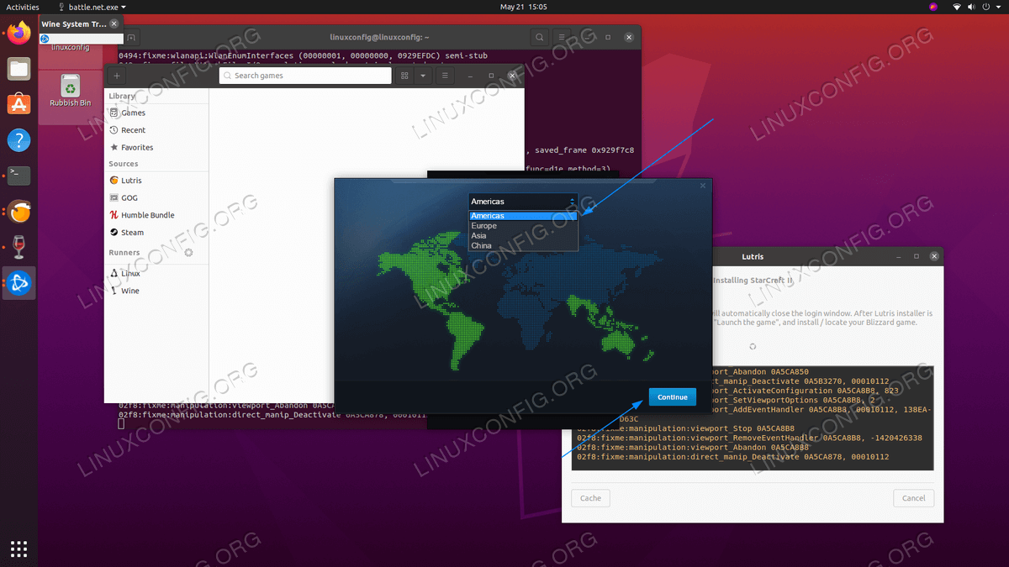The height and width of the screenshot is (567, 1009).
Task: Click the add game plus button in Lutris
Action: click(x=116, y=76)
